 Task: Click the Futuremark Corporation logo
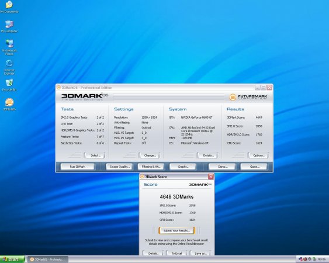[248, 97]
